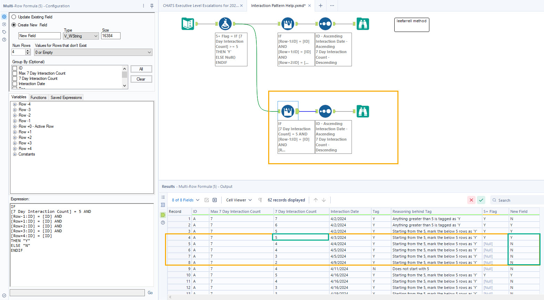Switch to the Functions tab

(x=38, y=97)
